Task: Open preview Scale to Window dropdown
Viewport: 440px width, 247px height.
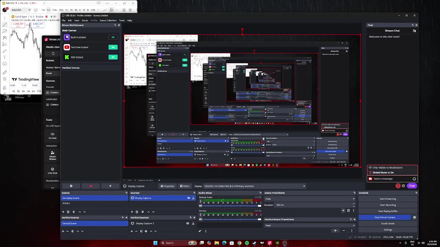Action: [x=148, y=180]
